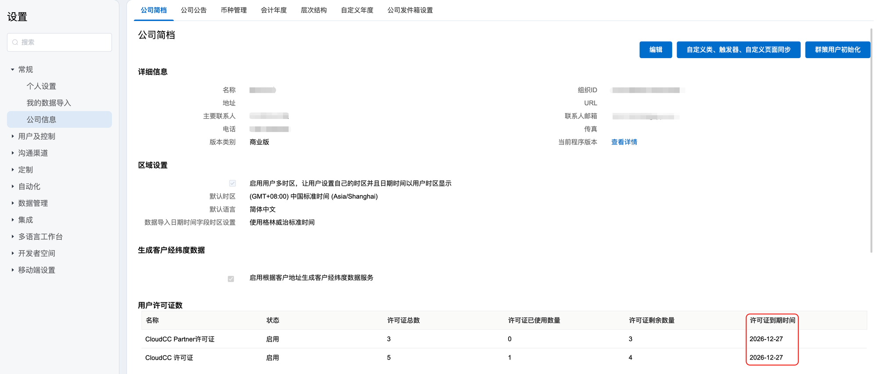Toggle the multi-timezone checkbox
Screen dimensions: 877x374
point(232,183)
